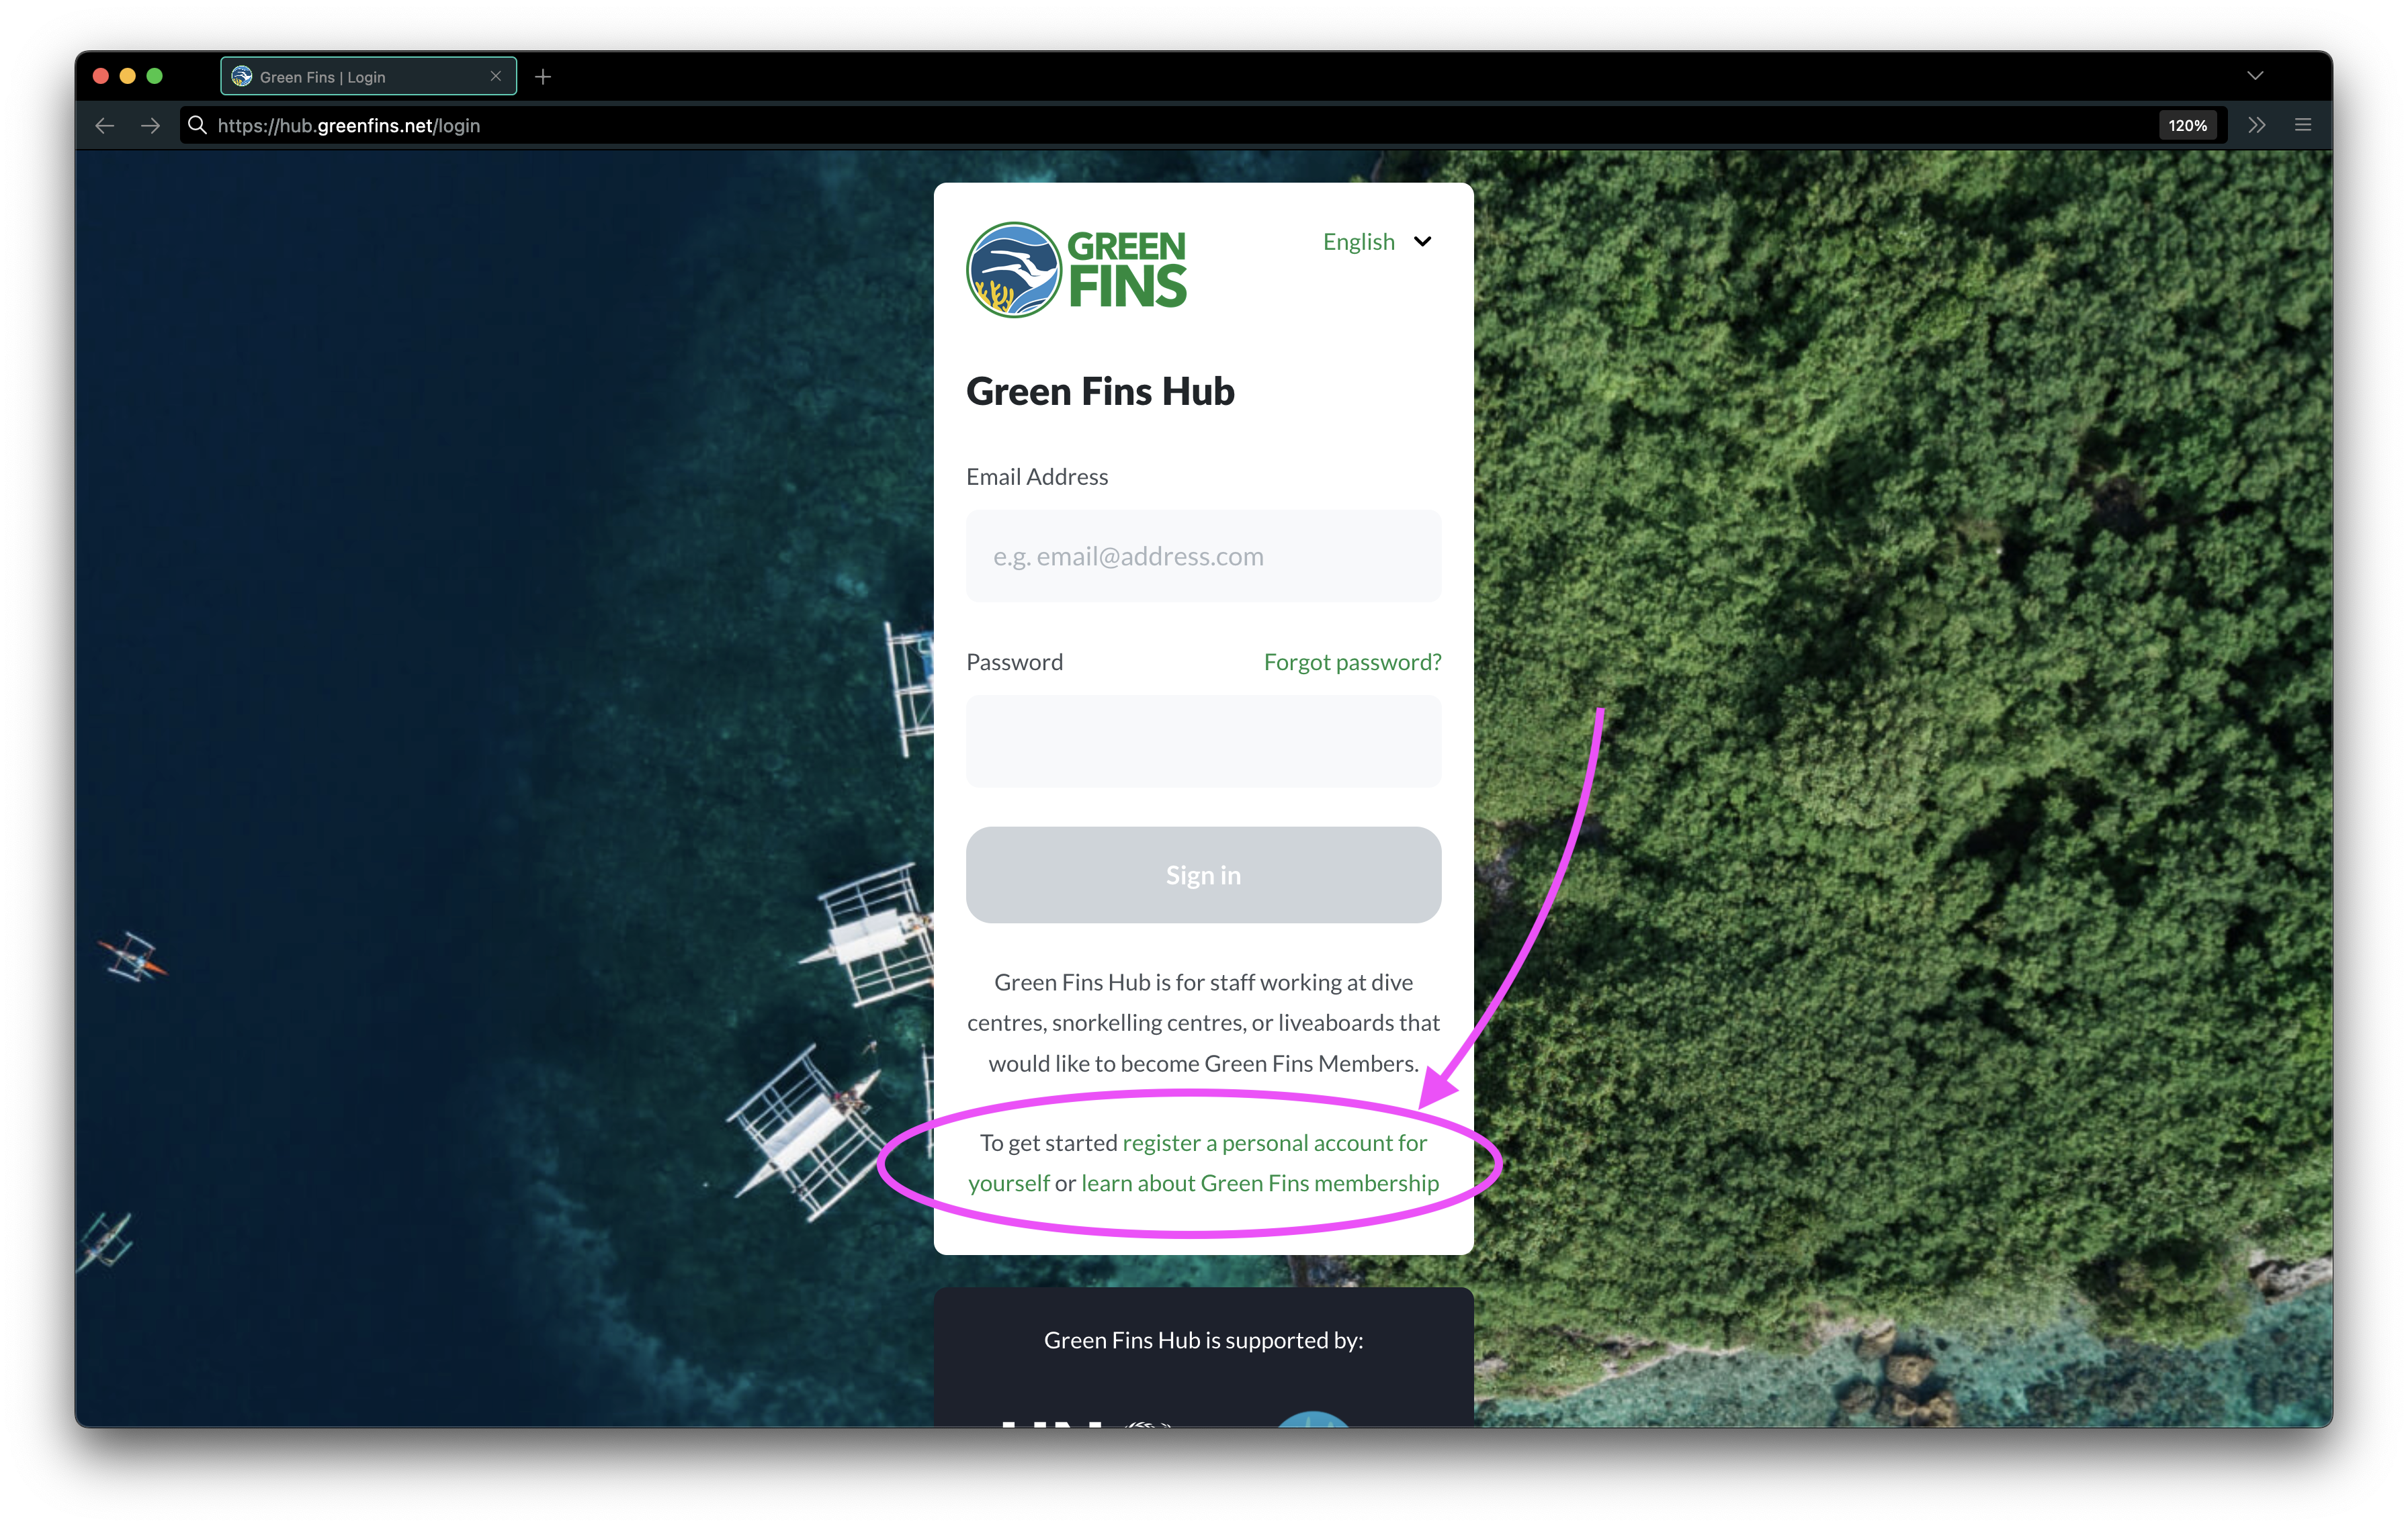This screenshot has width=2408, height=1527.
Task: Focus the Email Address input field
Action: [x=1203, y=557]
